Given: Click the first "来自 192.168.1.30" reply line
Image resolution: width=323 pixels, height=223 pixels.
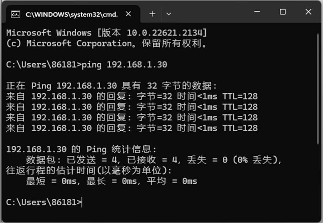Looking at the screenshot, I should click(x=132, y=96).
